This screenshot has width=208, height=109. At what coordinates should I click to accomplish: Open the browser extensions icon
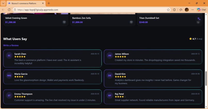coord(174,10)
